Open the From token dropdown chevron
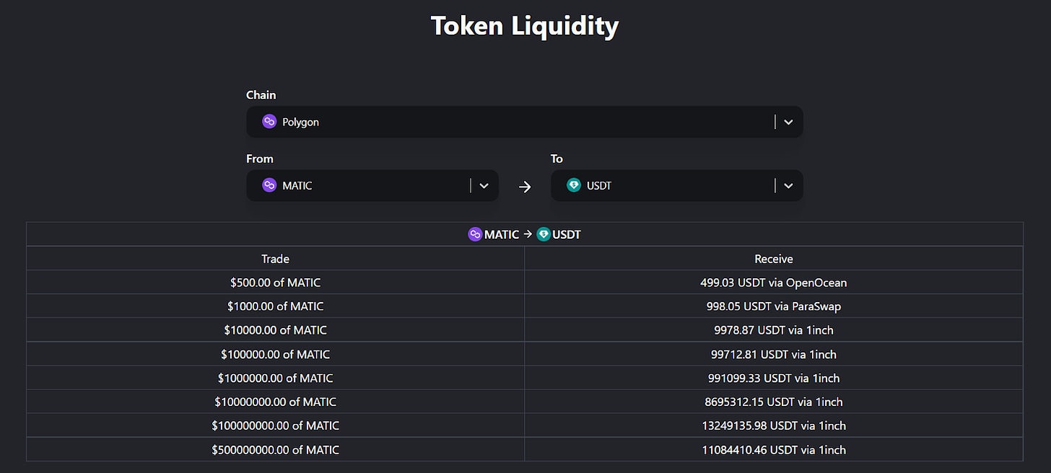This screenshot has width=1051, height=473. pyautogui.click(x=484, y=186)
